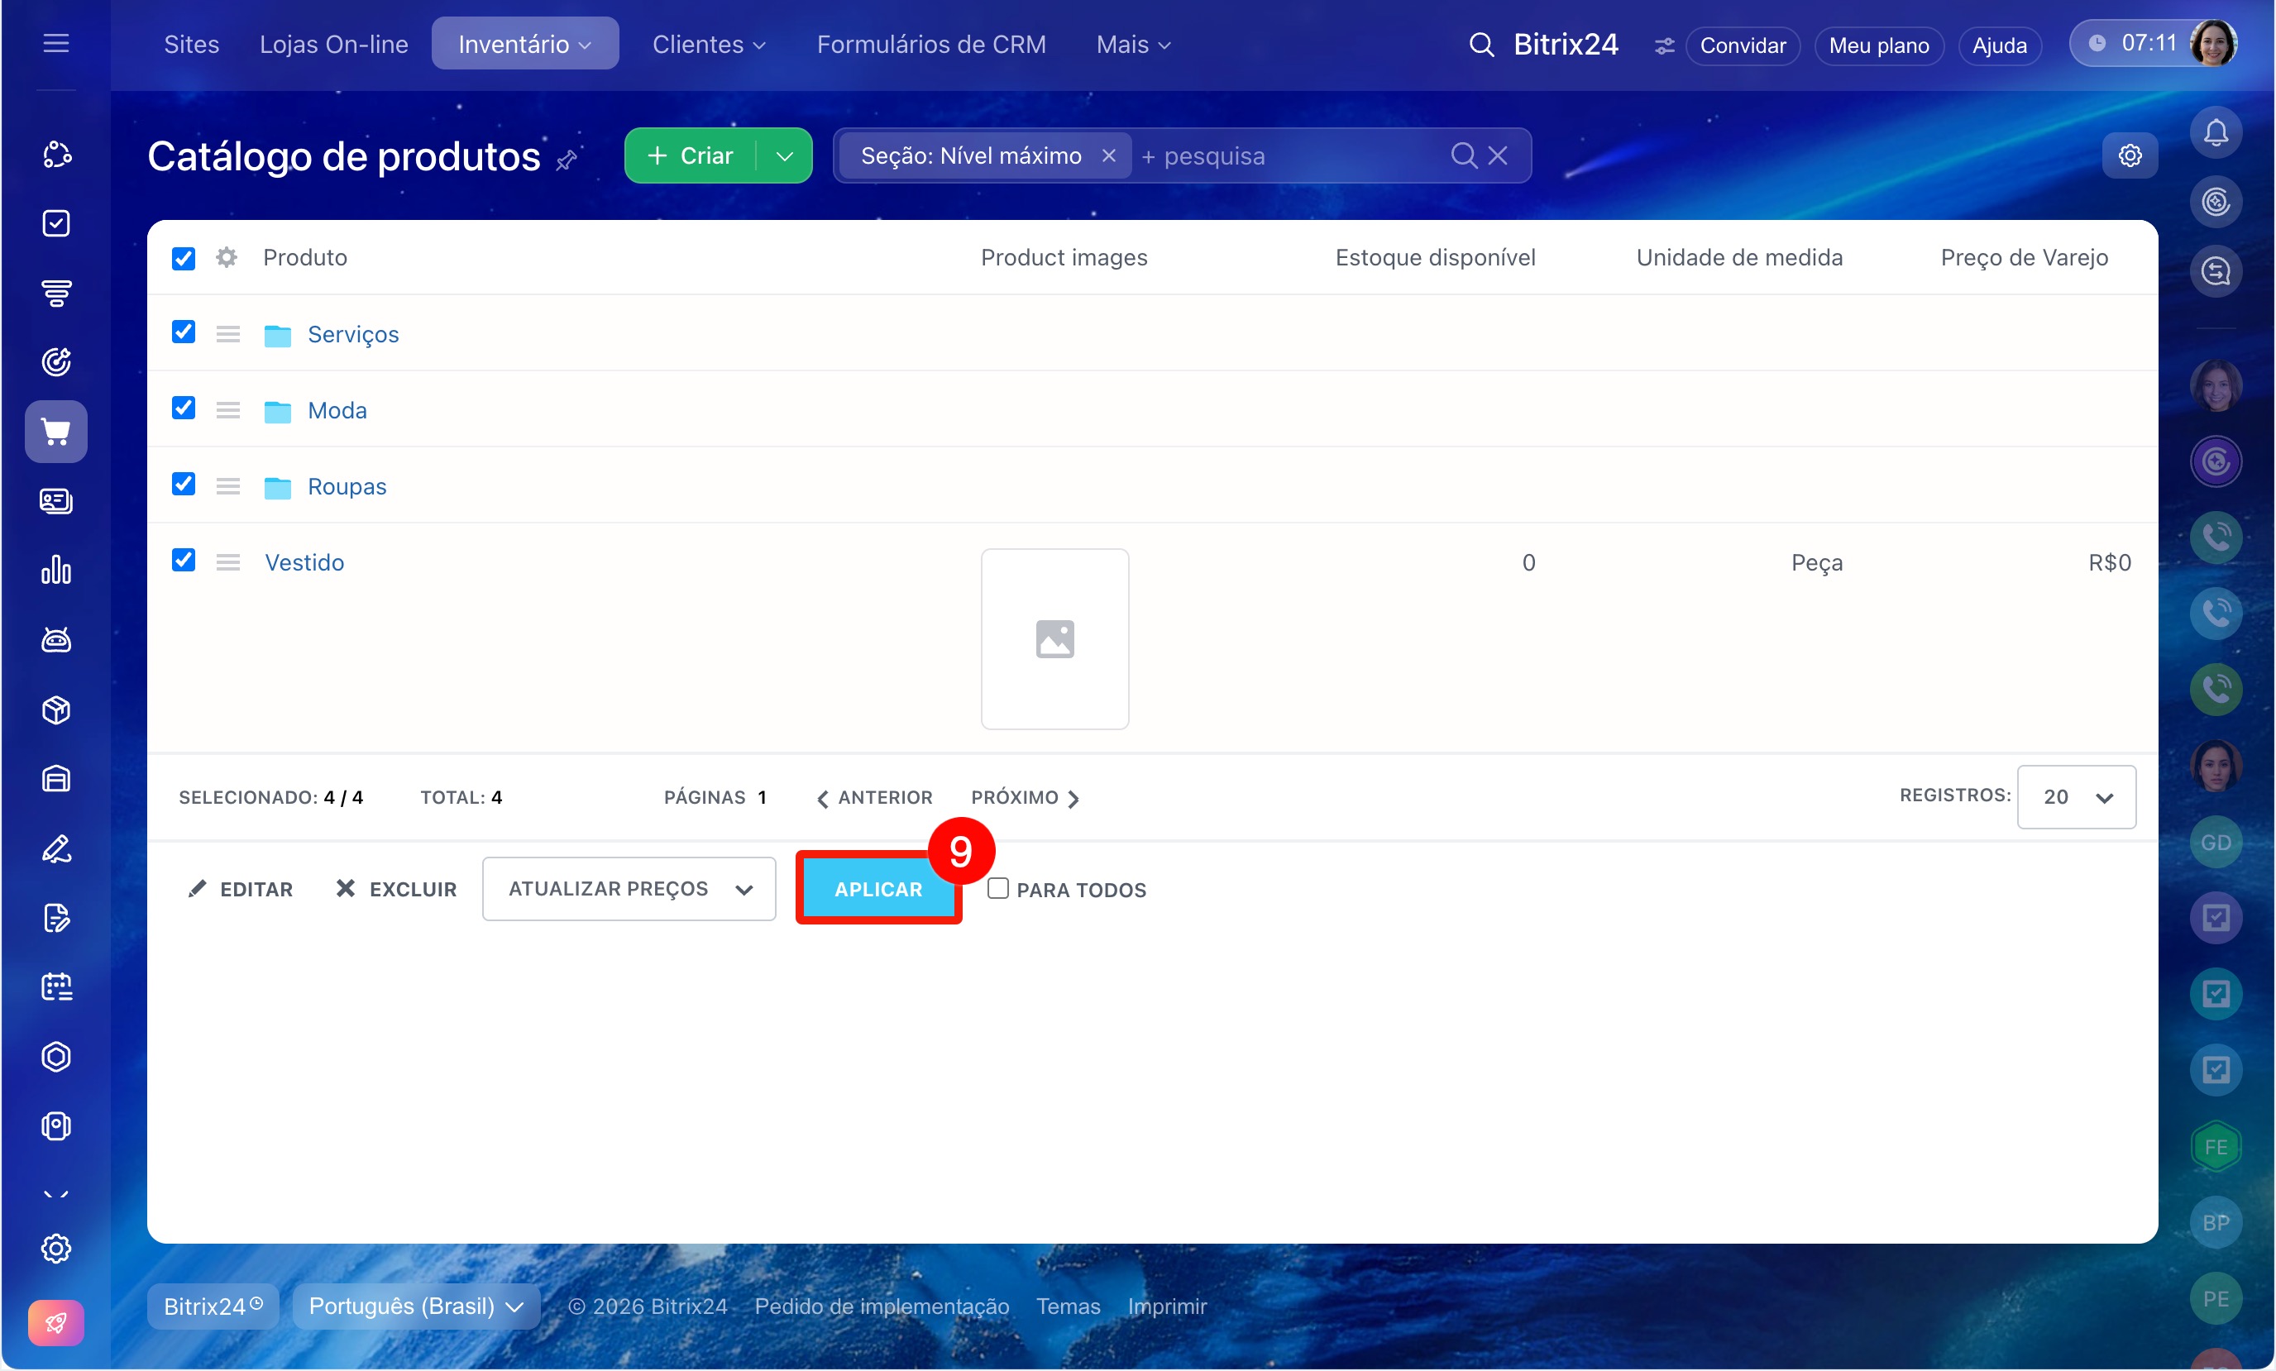The image size is (2276, 1371).
Task: Click the column settings gear near Produto
Action: 227,258
